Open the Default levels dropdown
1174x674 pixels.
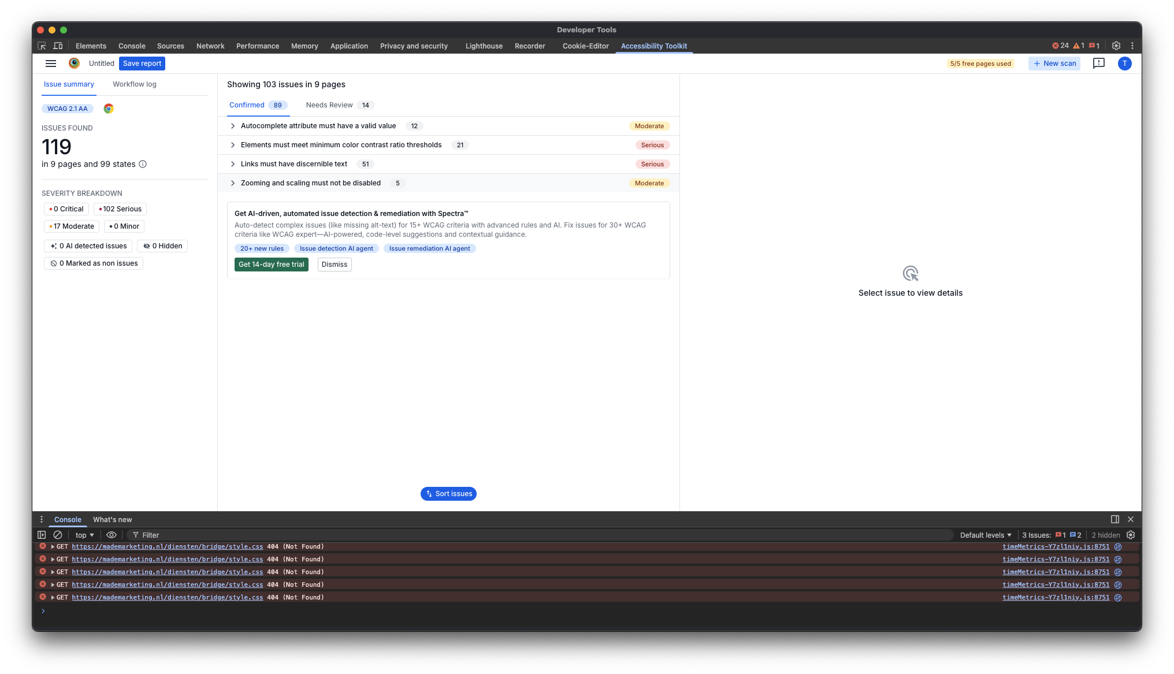(x=986, y=535)
